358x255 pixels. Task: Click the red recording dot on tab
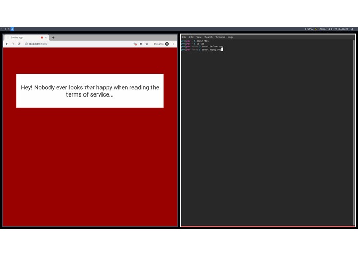[x=42, y=38]
